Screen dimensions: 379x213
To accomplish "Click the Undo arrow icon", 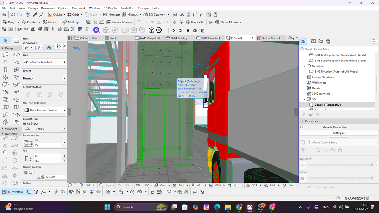I will (13, 14).
